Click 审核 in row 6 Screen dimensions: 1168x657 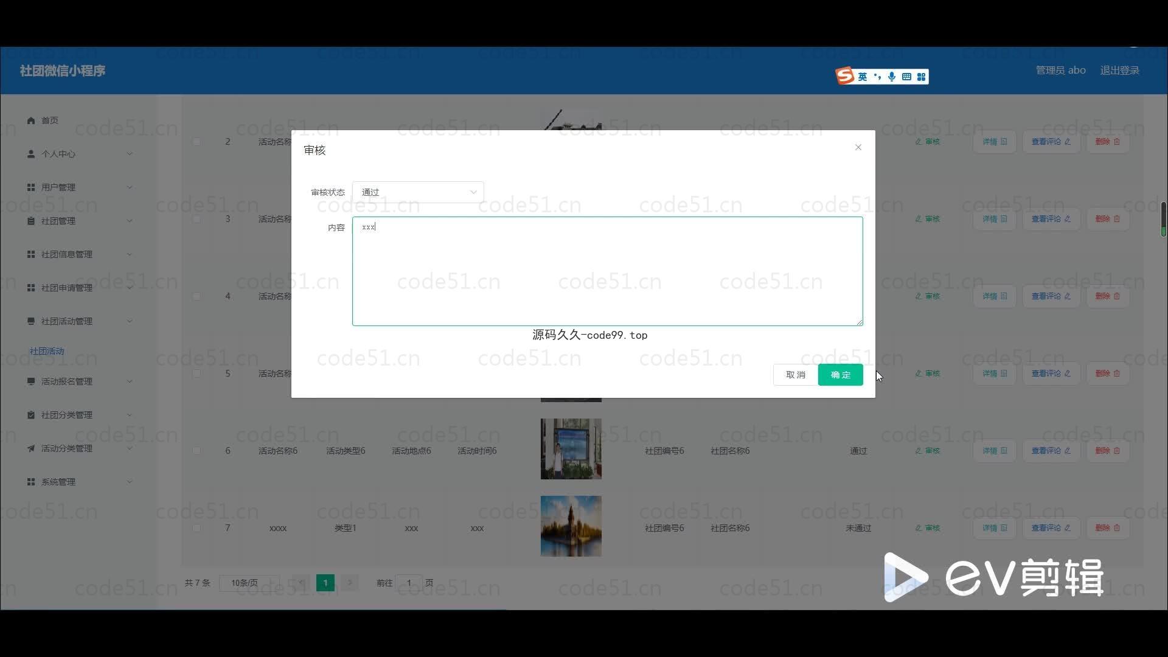(928, 451)
